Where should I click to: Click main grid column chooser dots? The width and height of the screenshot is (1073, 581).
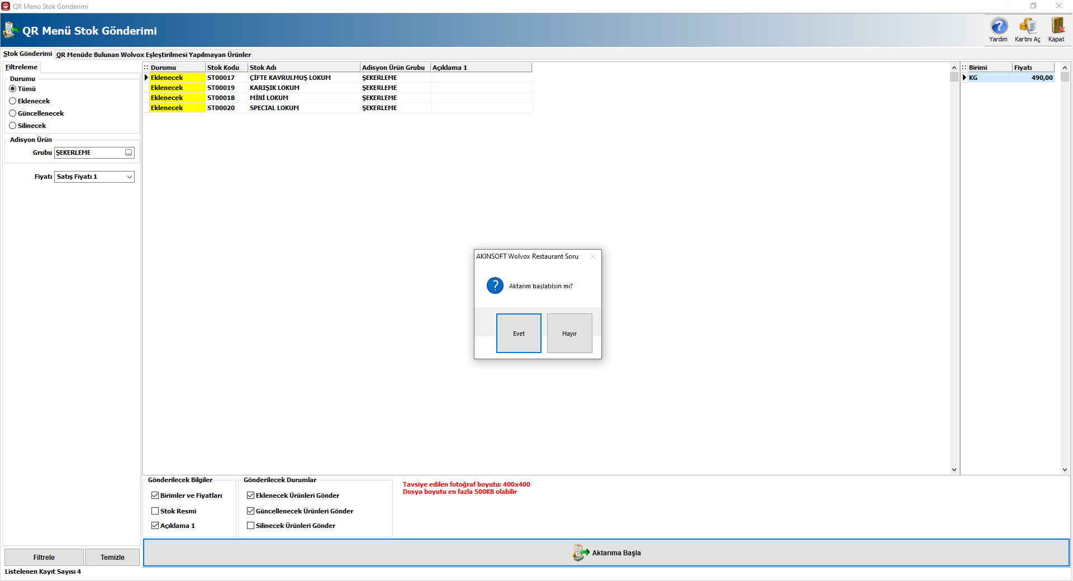click(146, 68)
